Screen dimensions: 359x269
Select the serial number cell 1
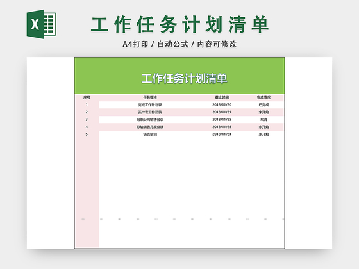(x=87, y=105)
